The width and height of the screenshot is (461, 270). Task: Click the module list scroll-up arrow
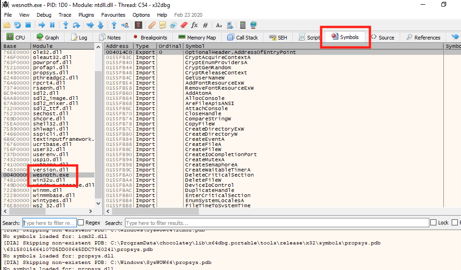click(98, 46)
